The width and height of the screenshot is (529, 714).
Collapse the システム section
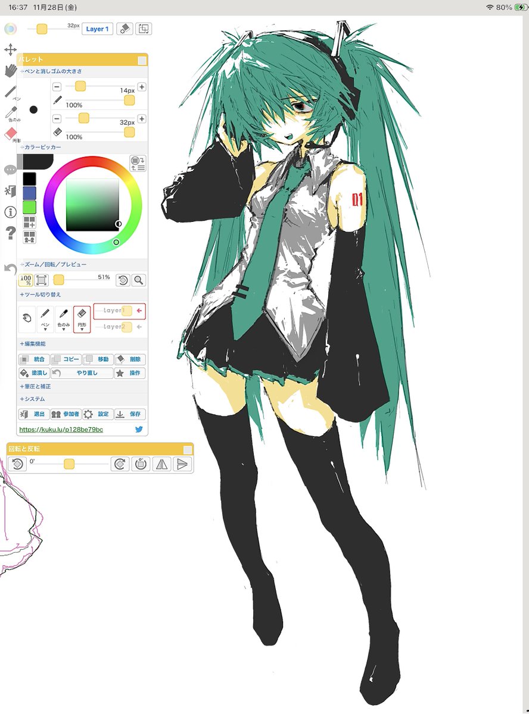32,399
